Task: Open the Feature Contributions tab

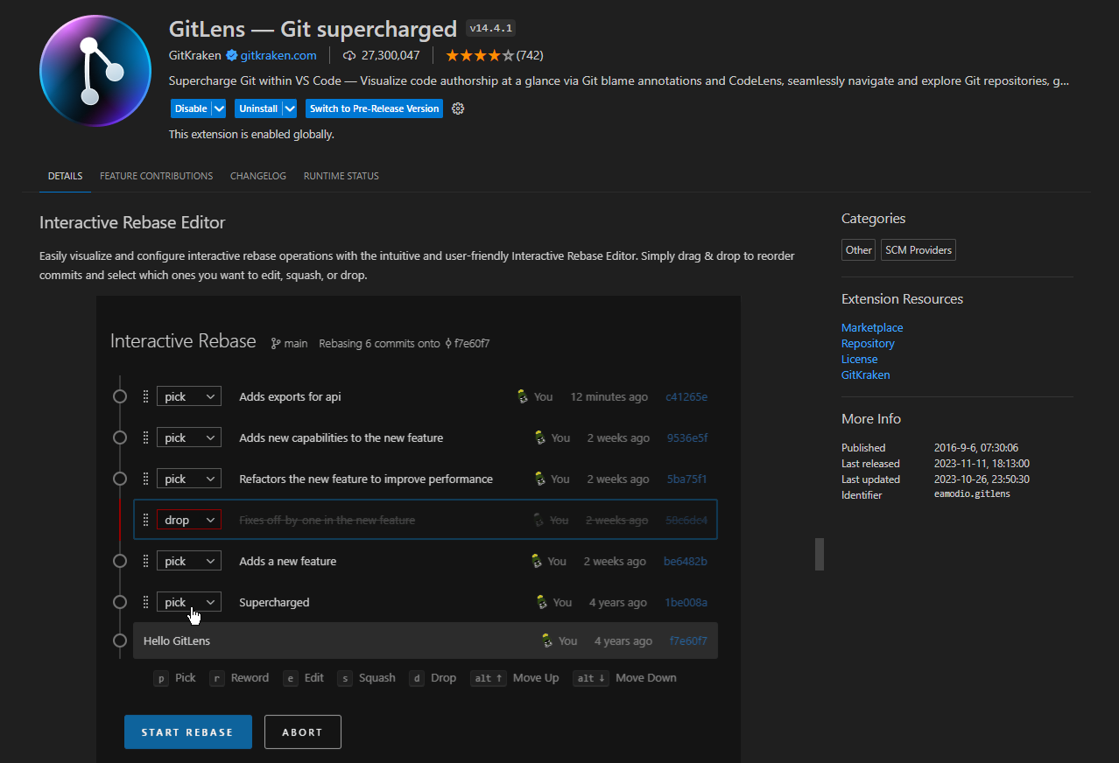Action: coord(156,176)
